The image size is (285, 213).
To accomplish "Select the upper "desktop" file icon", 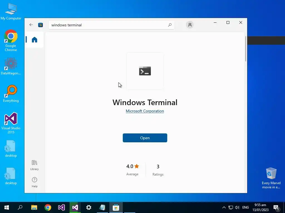I will (11, 149).
